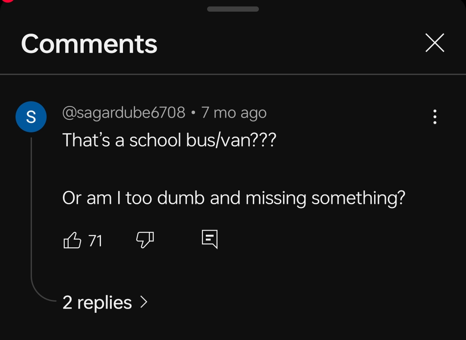Open the blue S profile avatar
The height and width of the screenshot is (340, 466).
coord(31,117)
